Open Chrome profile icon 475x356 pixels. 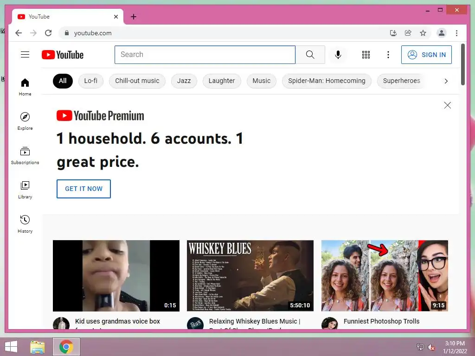tap(442, 33)
